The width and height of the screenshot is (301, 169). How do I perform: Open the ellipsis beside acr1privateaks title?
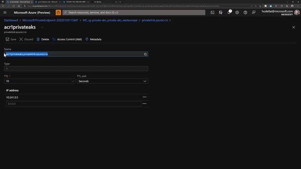point(42,27)
